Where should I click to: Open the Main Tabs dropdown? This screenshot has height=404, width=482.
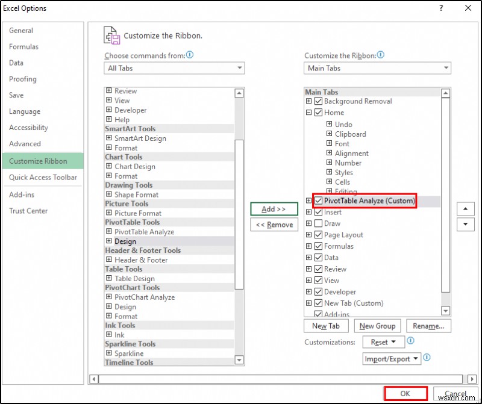point(446,68)
